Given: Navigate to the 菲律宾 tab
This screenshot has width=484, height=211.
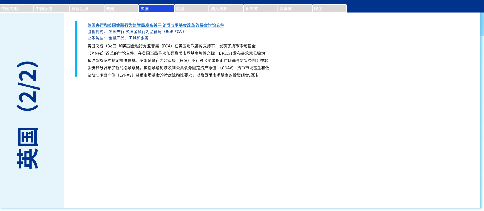Looking at the screenshot, I should coord(295,8).
